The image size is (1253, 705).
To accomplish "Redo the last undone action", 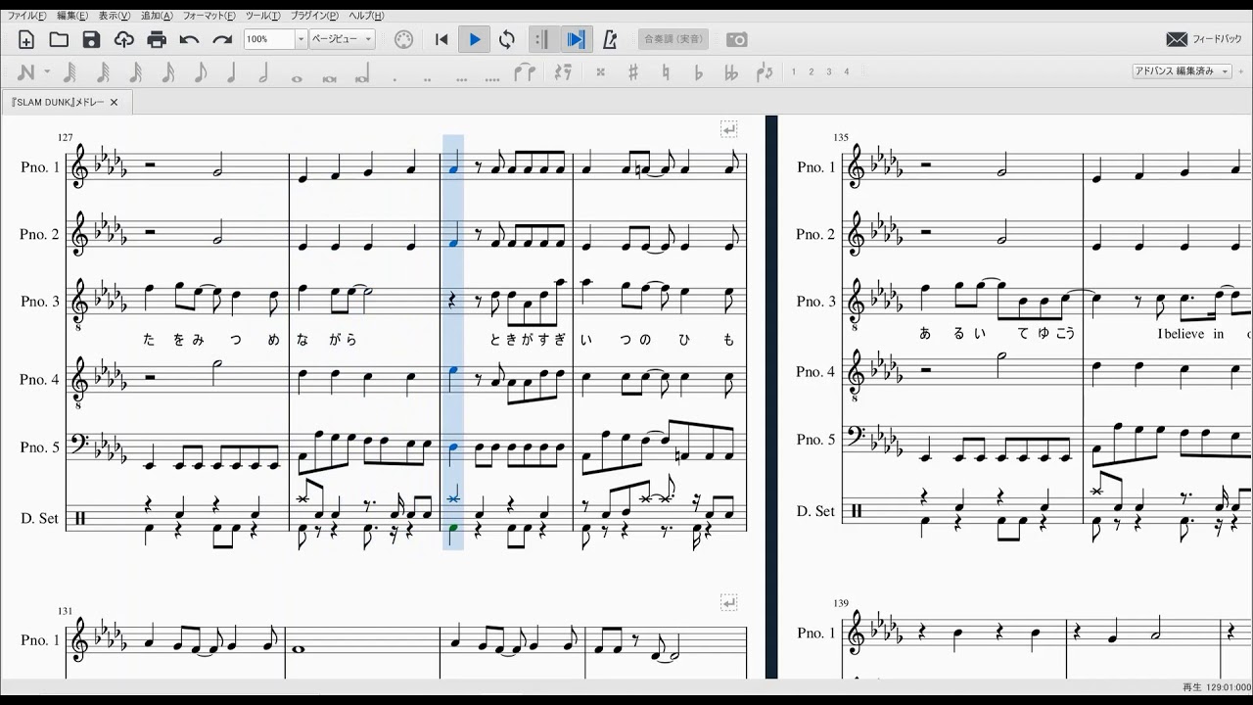I will (222, 39).
